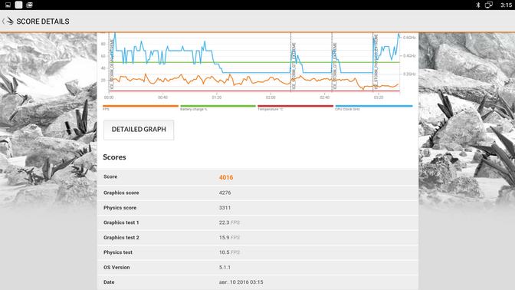Screen dimensions: 515x290
Task: Select the orange FPS legend bar
Action: [140, 106]
